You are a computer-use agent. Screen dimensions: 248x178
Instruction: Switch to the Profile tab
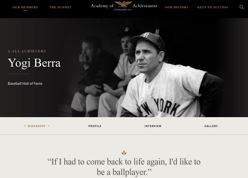(x=95, y=126)
